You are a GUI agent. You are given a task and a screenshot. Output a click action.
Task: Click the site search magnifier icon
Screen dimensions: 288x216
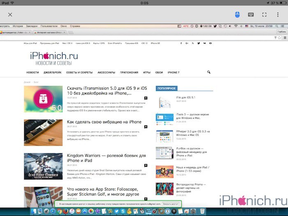coord(209,72)
